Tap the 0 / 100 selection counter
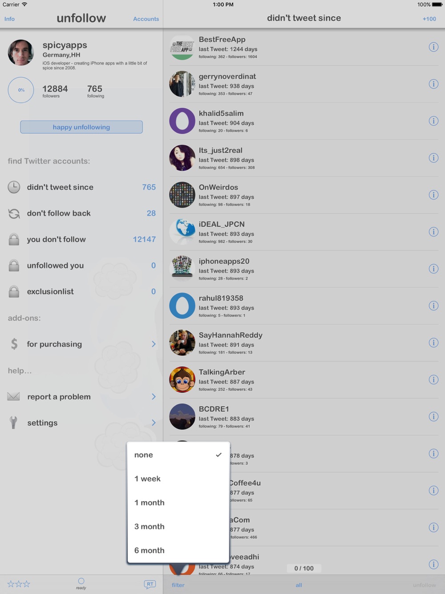This screenshot has width=445, height=594. [304, 568]
